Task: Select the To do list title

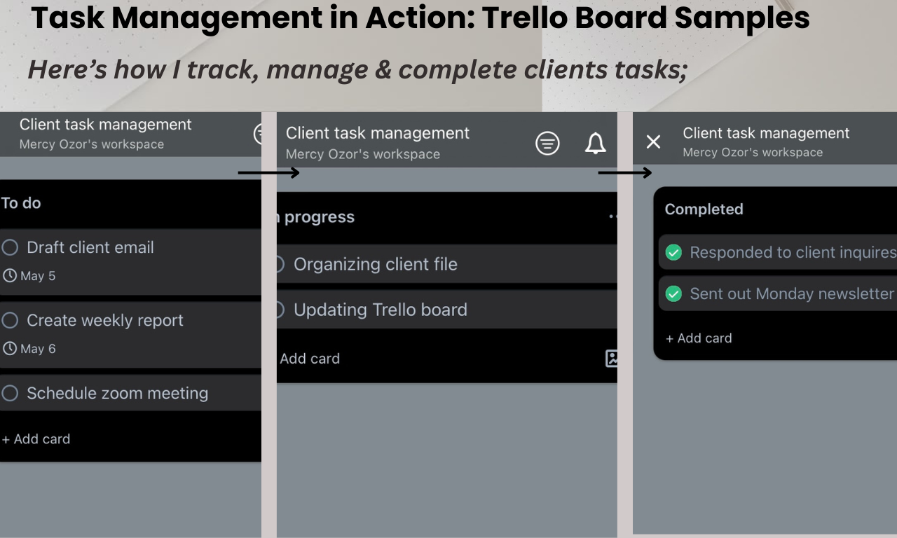Action: [21, 203]
